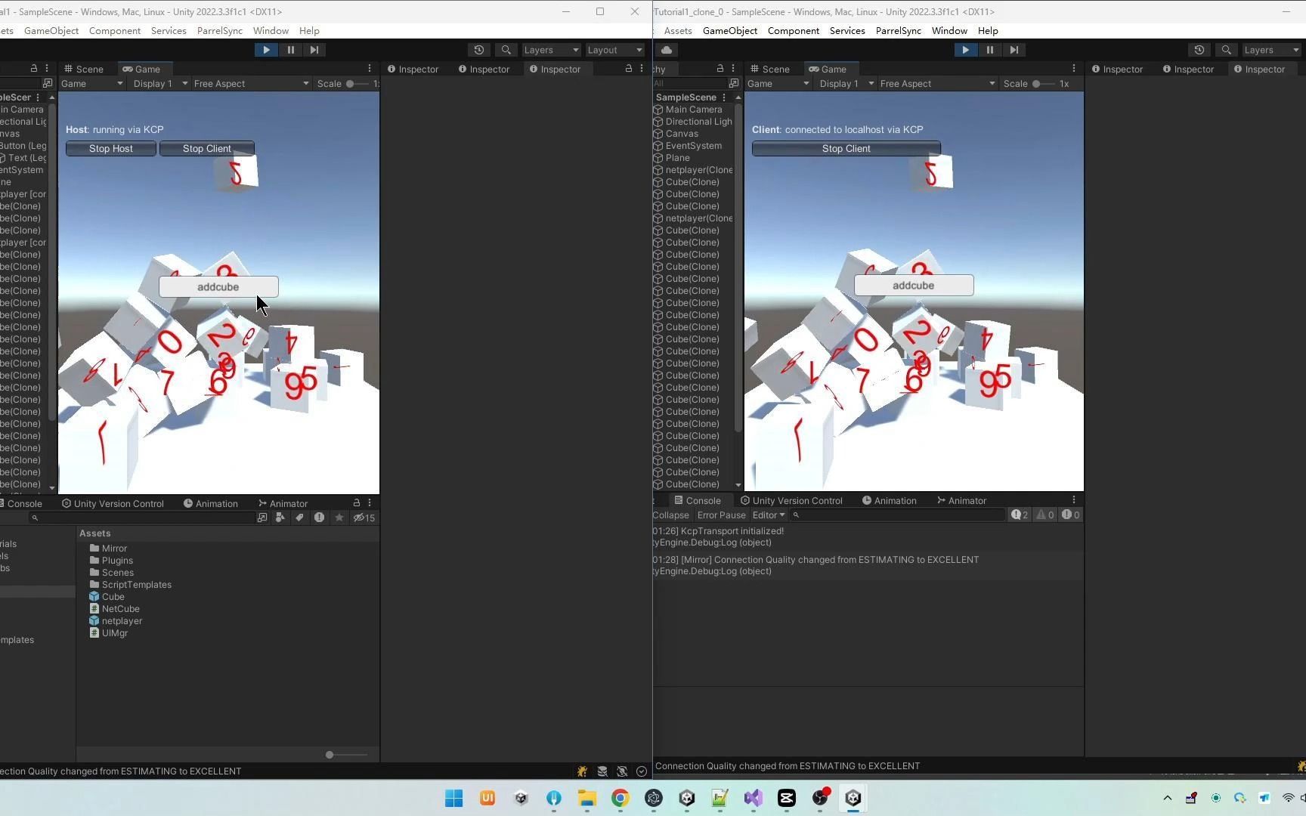Select the NetCube prefab in Assets
The height and width of the screenshot is (816, 1306).
[120, 608]
